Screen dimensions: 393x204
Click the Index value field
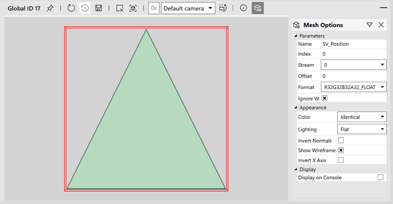pos(353,54)
